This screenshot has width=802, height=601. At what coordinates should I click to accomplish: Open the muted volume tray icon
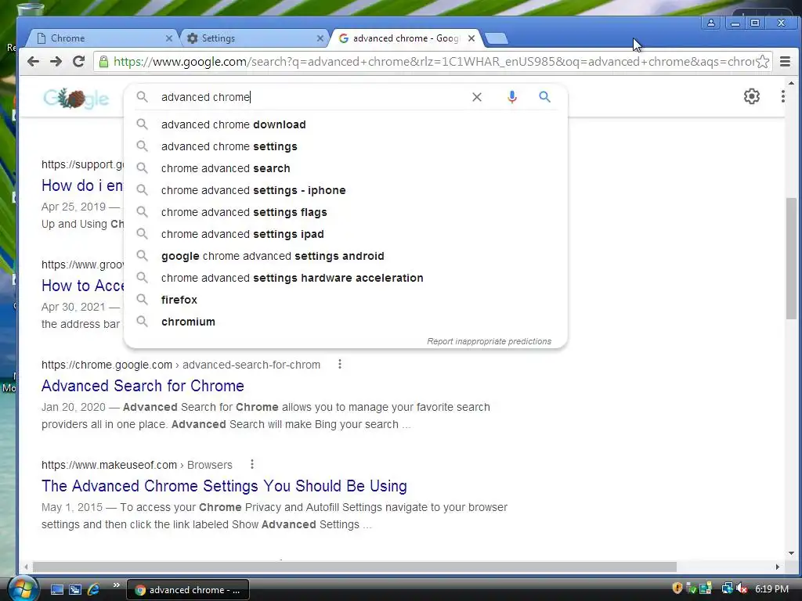click(x=742, y=588)
